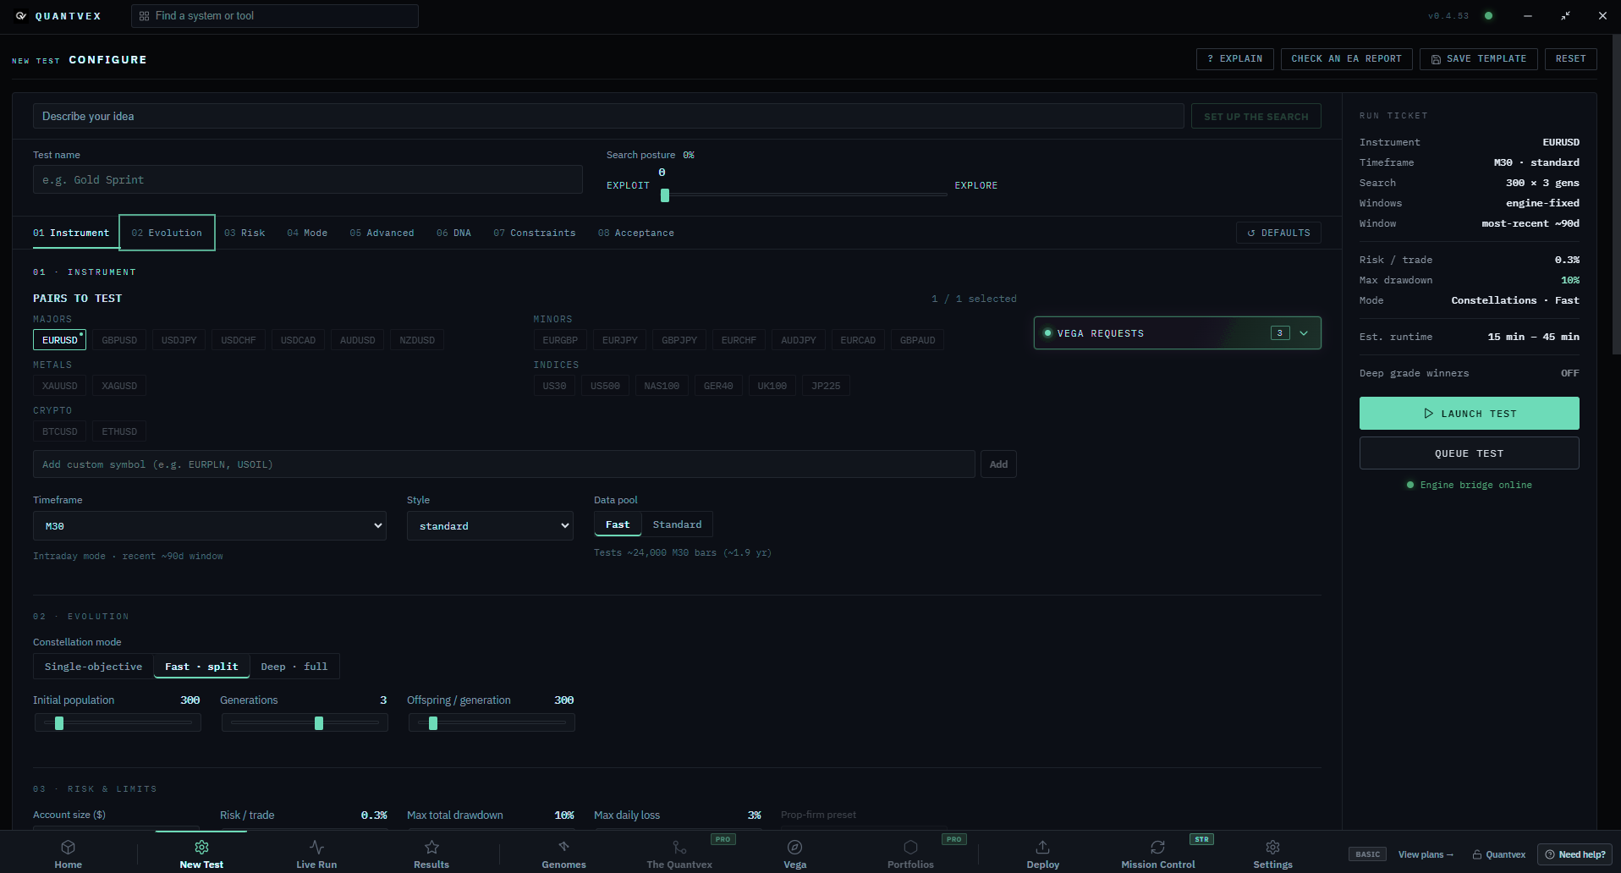Click Save Template button
This screenshot has width=1621, height=873.
pyautogui.click(x=1479, y=59)
